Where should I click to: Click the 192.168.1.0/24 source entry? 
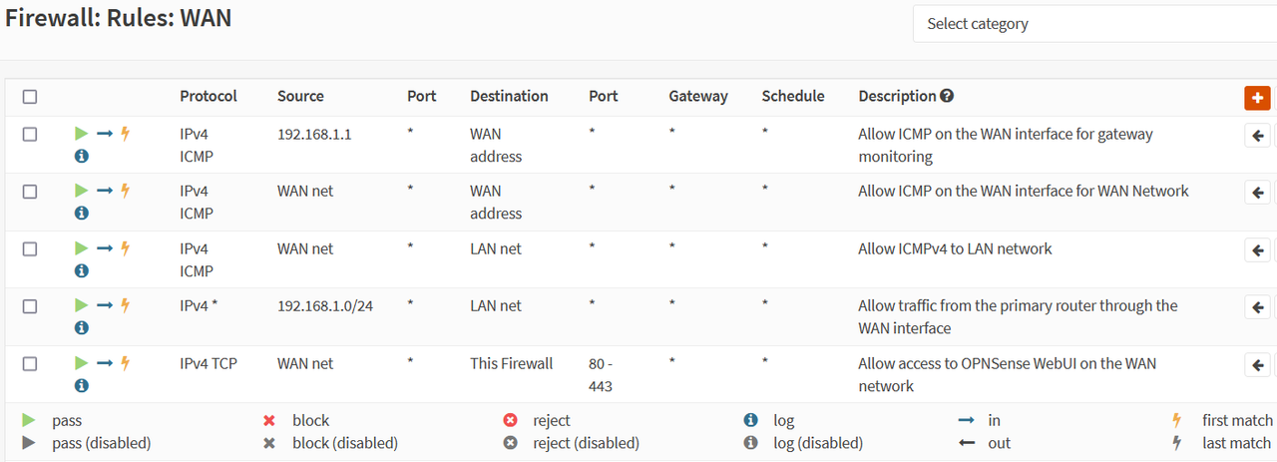tap(324, 305)
